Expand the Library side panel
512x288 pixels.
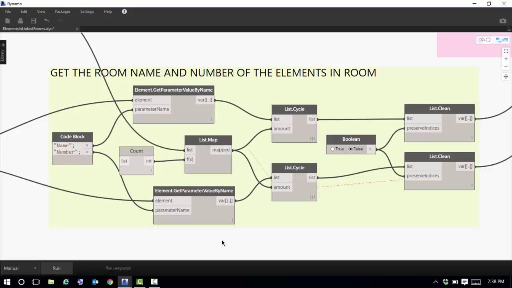click(x=3, y=52)
